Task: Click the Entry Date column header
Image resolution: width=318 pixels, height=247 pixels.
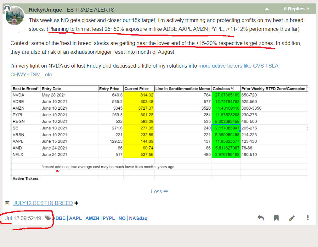Action: (69, 89)
